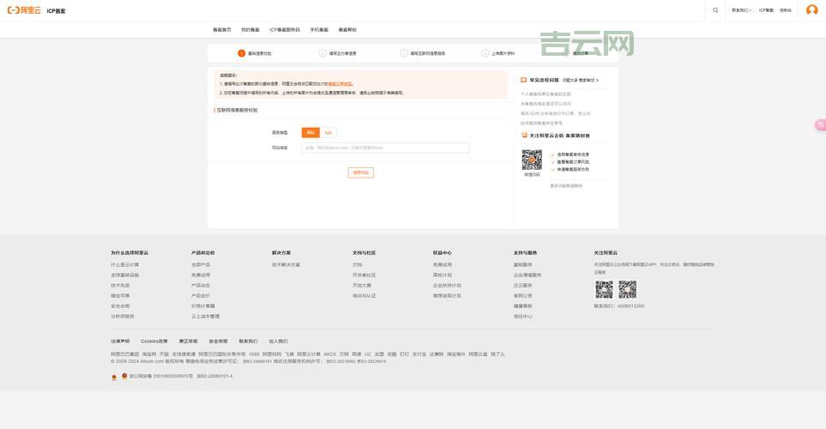Click the Aliyun logo in header

24,10
